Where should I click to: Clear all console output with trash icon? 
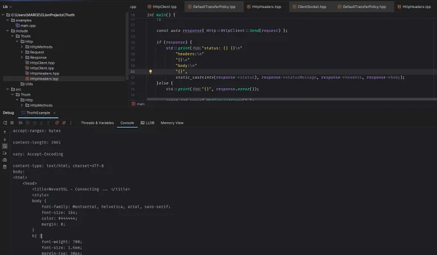point(4,167)
